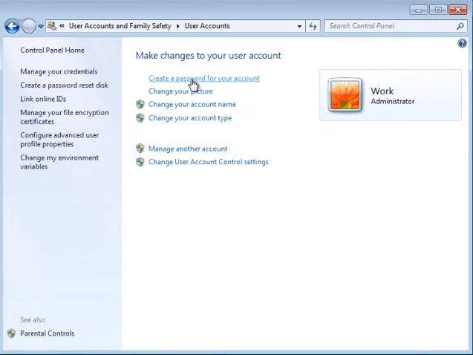Close the User Accounts window
The height and width of the screenshot is (355, 473).
(x=457, y=10)
